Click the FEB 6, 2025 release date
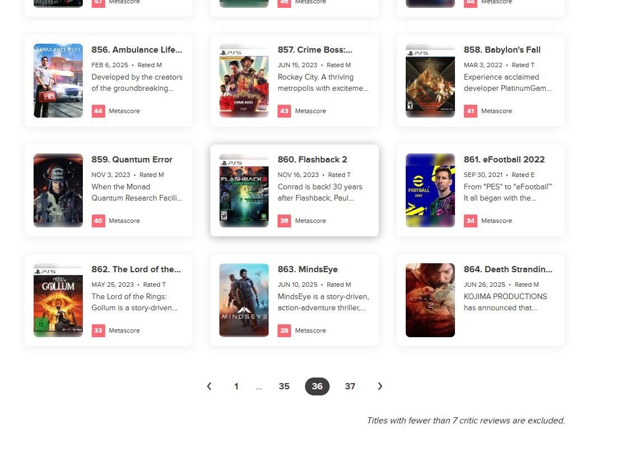Screen dimensions: 629x452 click(110, 65)
